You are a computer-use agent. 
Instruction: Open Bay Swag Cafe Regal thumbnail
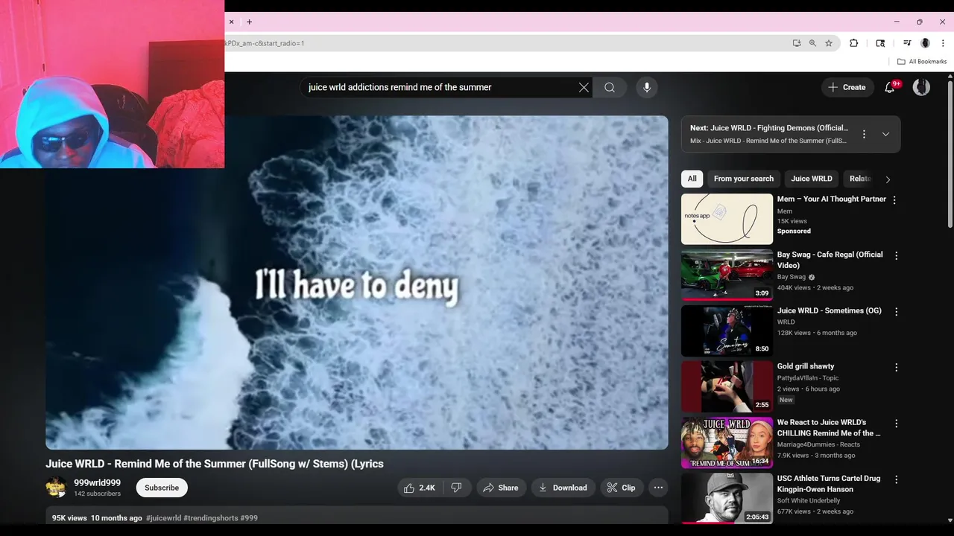tap(727, 275)
